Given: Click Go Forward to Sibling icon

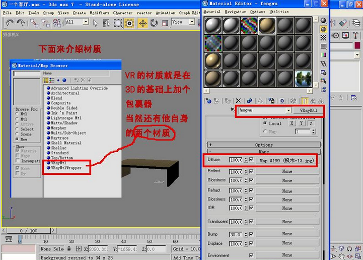Looking at the screenshot, I should (321, 101).
